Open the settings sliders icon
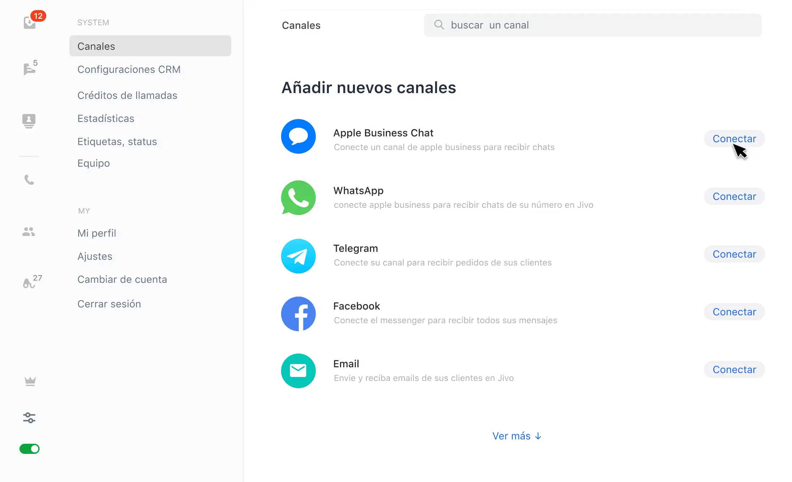 click(x=29, y=418)
